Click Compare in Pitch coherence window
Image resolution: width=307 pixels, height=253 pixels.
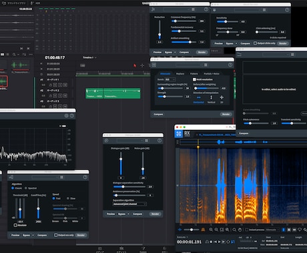(244, 133)
